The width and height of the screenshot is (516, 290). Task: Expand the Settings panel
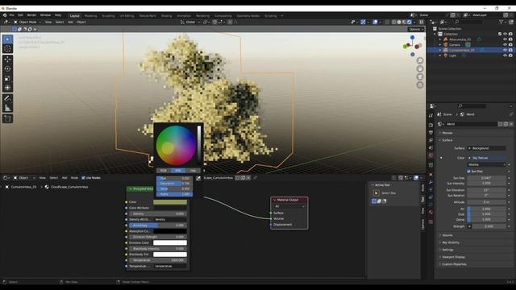click(x=447, y=250)
